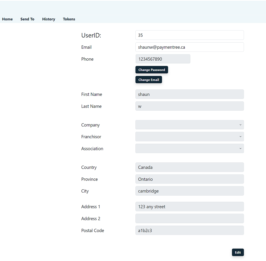266x261 pixels.
Task: Click the UserID field showing 35
Action: coord(189,35)
